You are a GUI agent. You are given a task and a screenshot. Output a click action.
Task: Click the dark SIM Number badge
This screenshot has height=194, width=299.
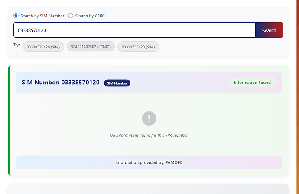coord(117,83)
